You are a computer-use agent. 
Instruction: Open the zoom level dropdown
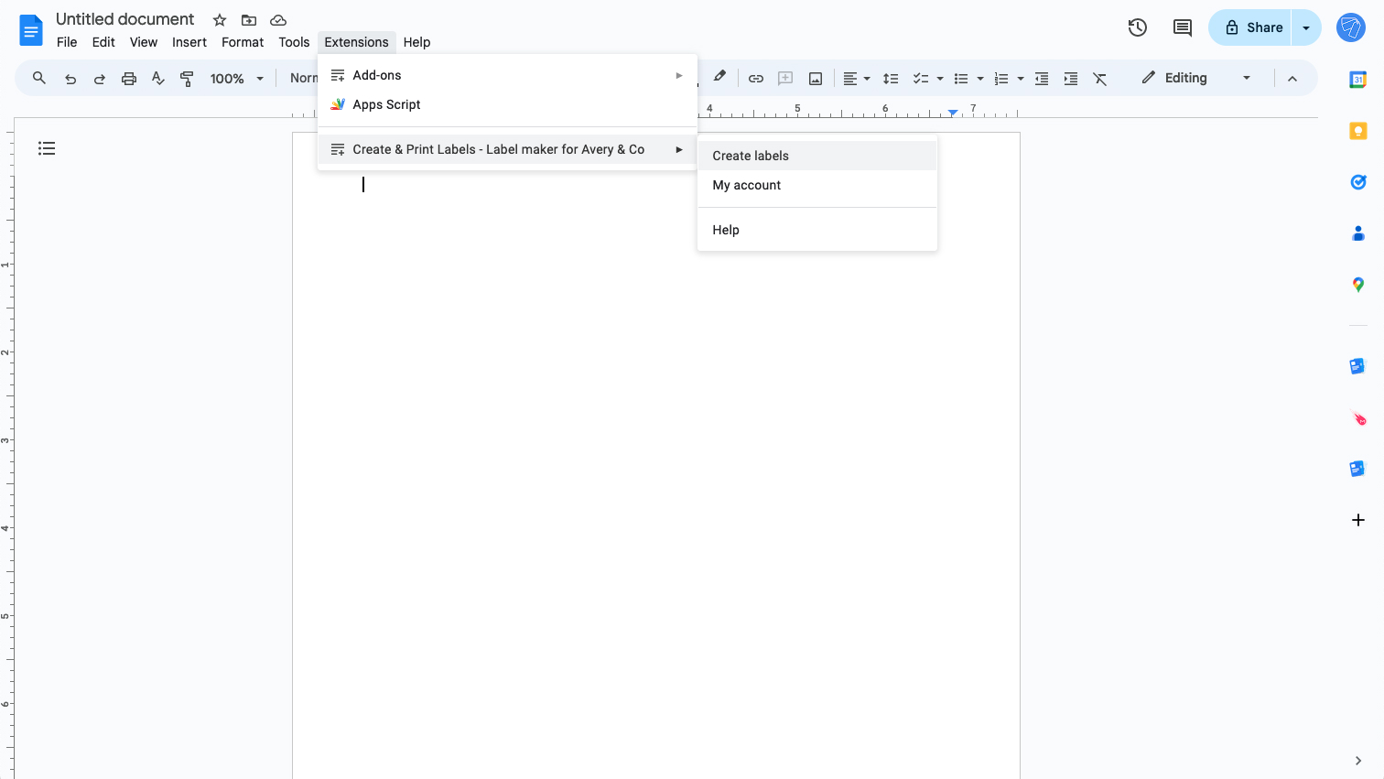click(x=234, y=78)
